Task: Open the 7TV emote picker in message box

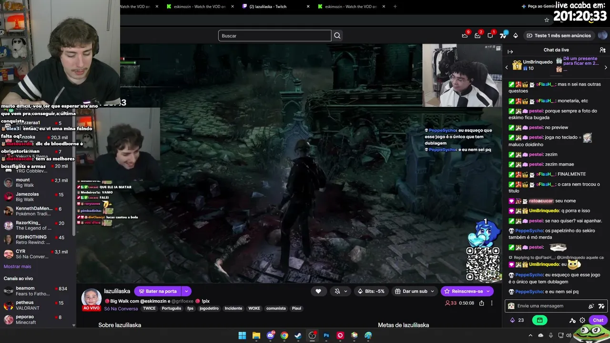Action: 601,306
